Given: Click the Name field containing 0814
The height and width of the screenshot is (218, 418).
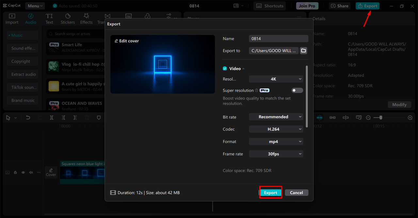Looking at the screenshot, I should (279, 38).
